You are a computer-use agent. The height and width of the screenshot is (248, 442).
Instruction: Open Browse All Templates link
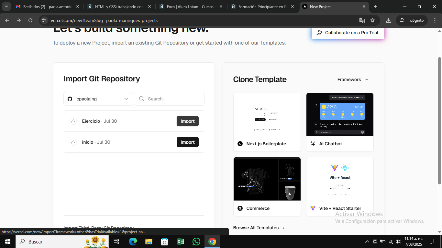click(259, 228)
